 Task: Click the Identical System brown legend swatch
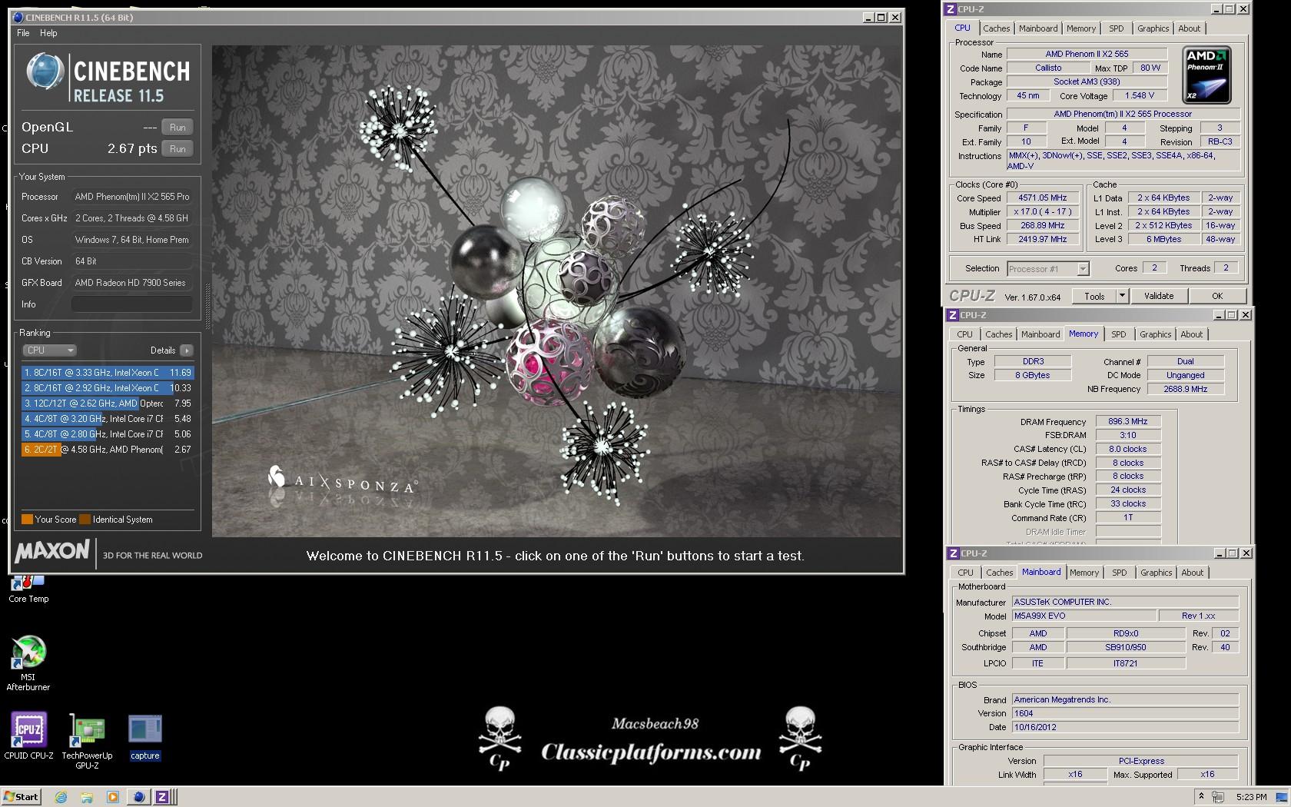tap(85, 520)
